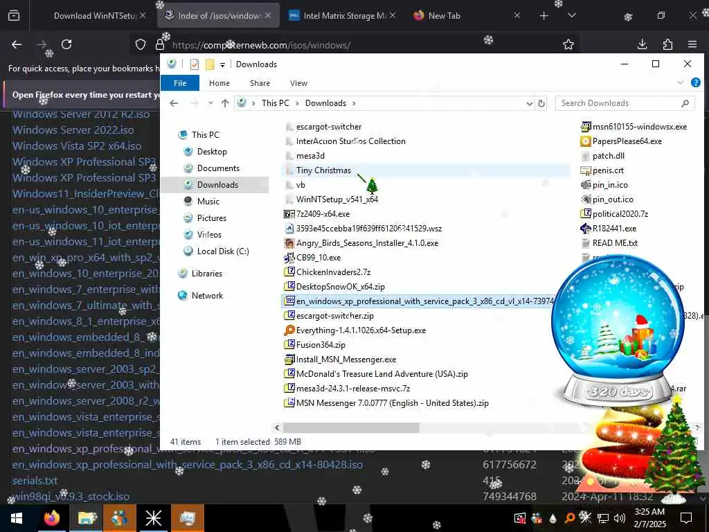The image size is (709, 532).
Task: Go back in the Firefox window
Action: [x=17, y=44]
